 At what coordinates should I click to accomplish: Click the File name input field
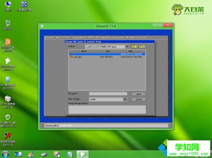coord(108,94)
